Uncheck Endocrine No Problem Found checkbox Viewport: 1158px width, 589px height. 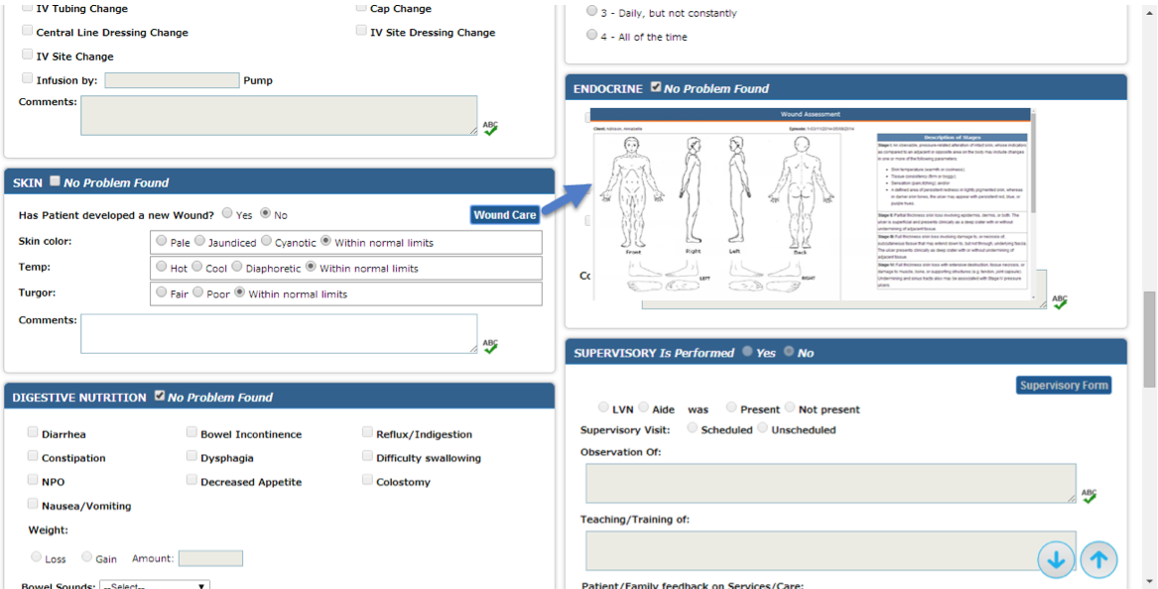pyautogui.click(x=655, y=87)
